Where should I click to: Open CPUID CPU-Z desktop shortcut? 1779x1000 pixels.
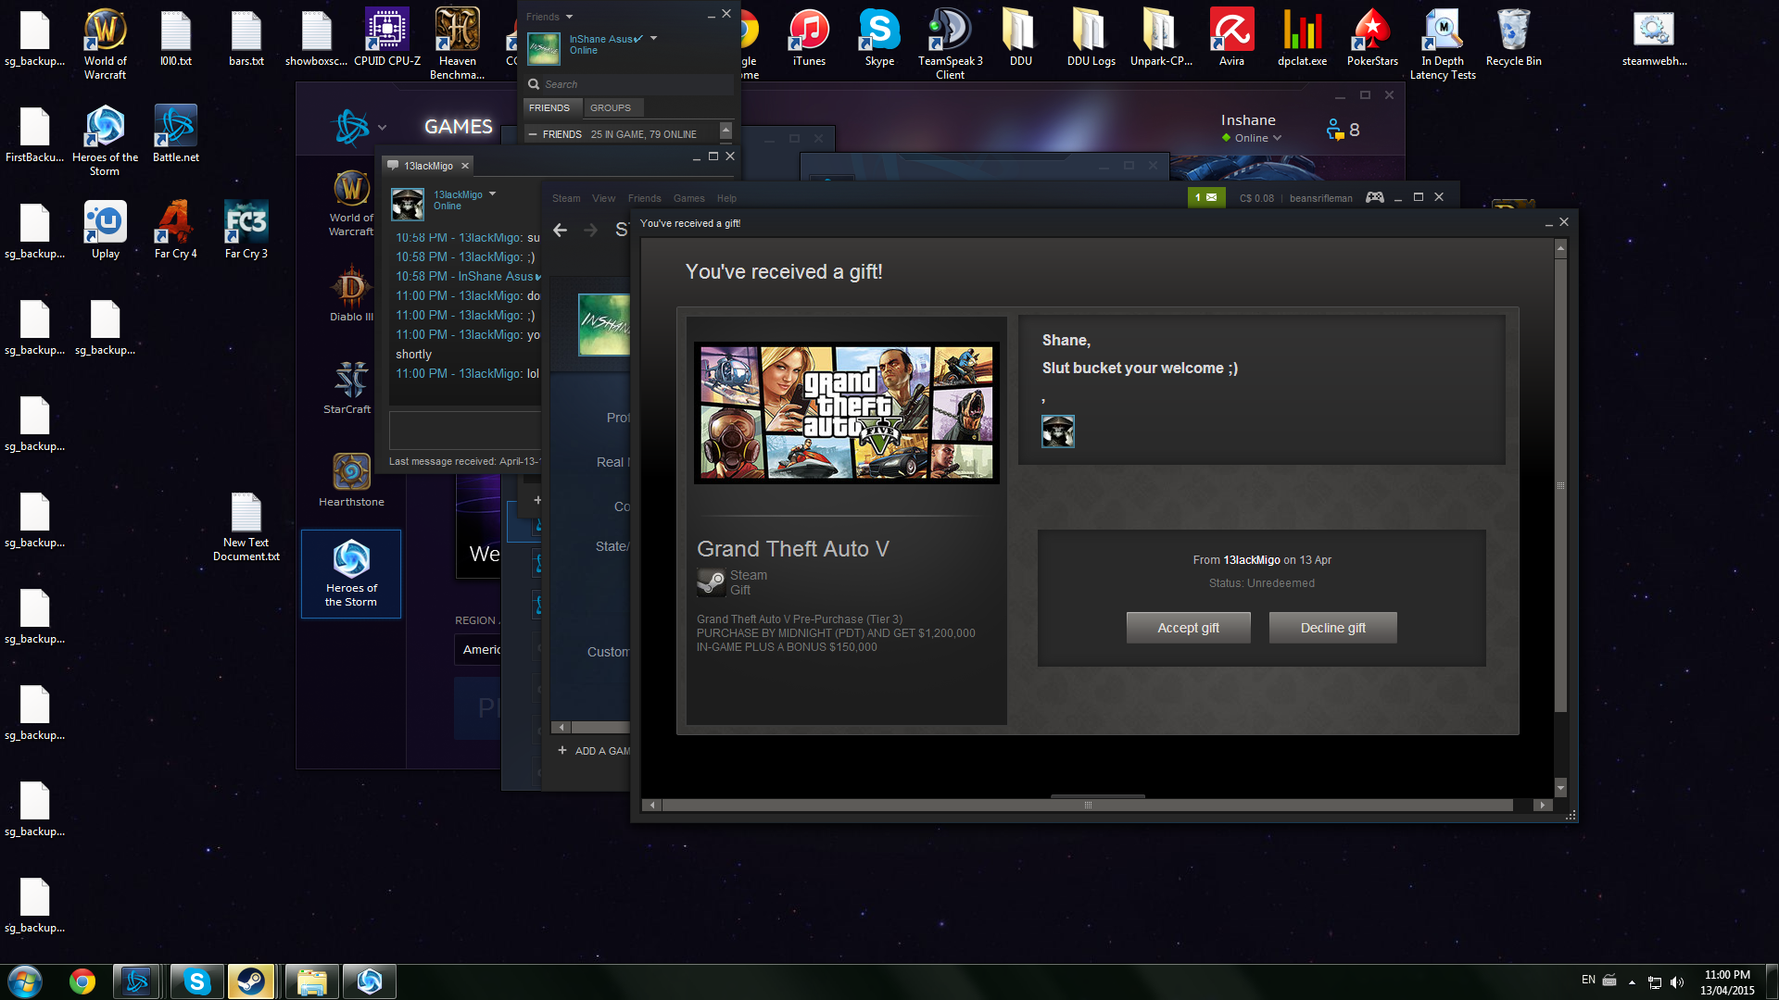pos(386,37)
